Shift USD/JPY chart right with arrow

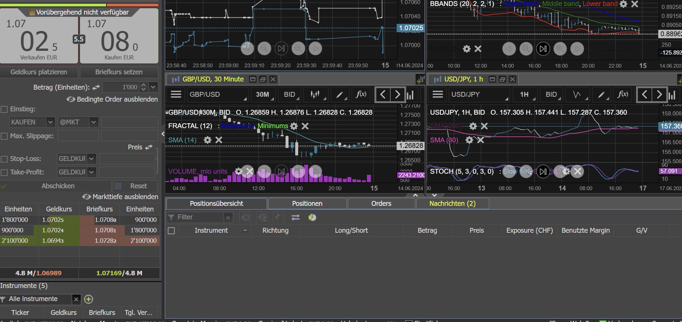pos(659,95)
